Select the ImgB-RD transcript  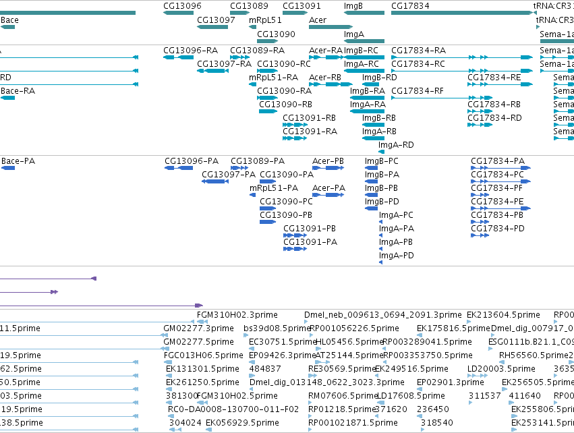379,78
